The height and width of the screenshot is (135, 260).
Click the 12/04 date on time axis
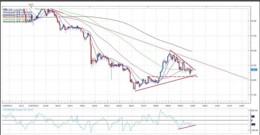pyautogui.click(x=241, y=105)
